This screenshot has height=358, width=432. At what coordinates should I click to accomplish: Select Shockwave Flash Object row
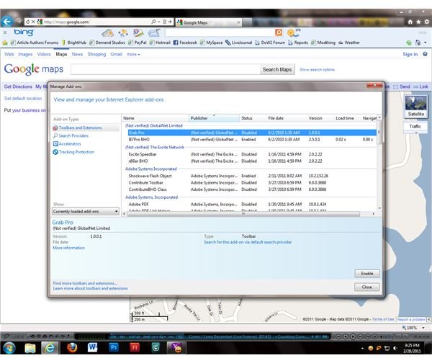click(x=252, y=176)
